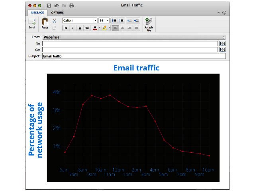
Task: Click the Print icon in title bar
Action: pyautogui.click(x=71, y=6)
